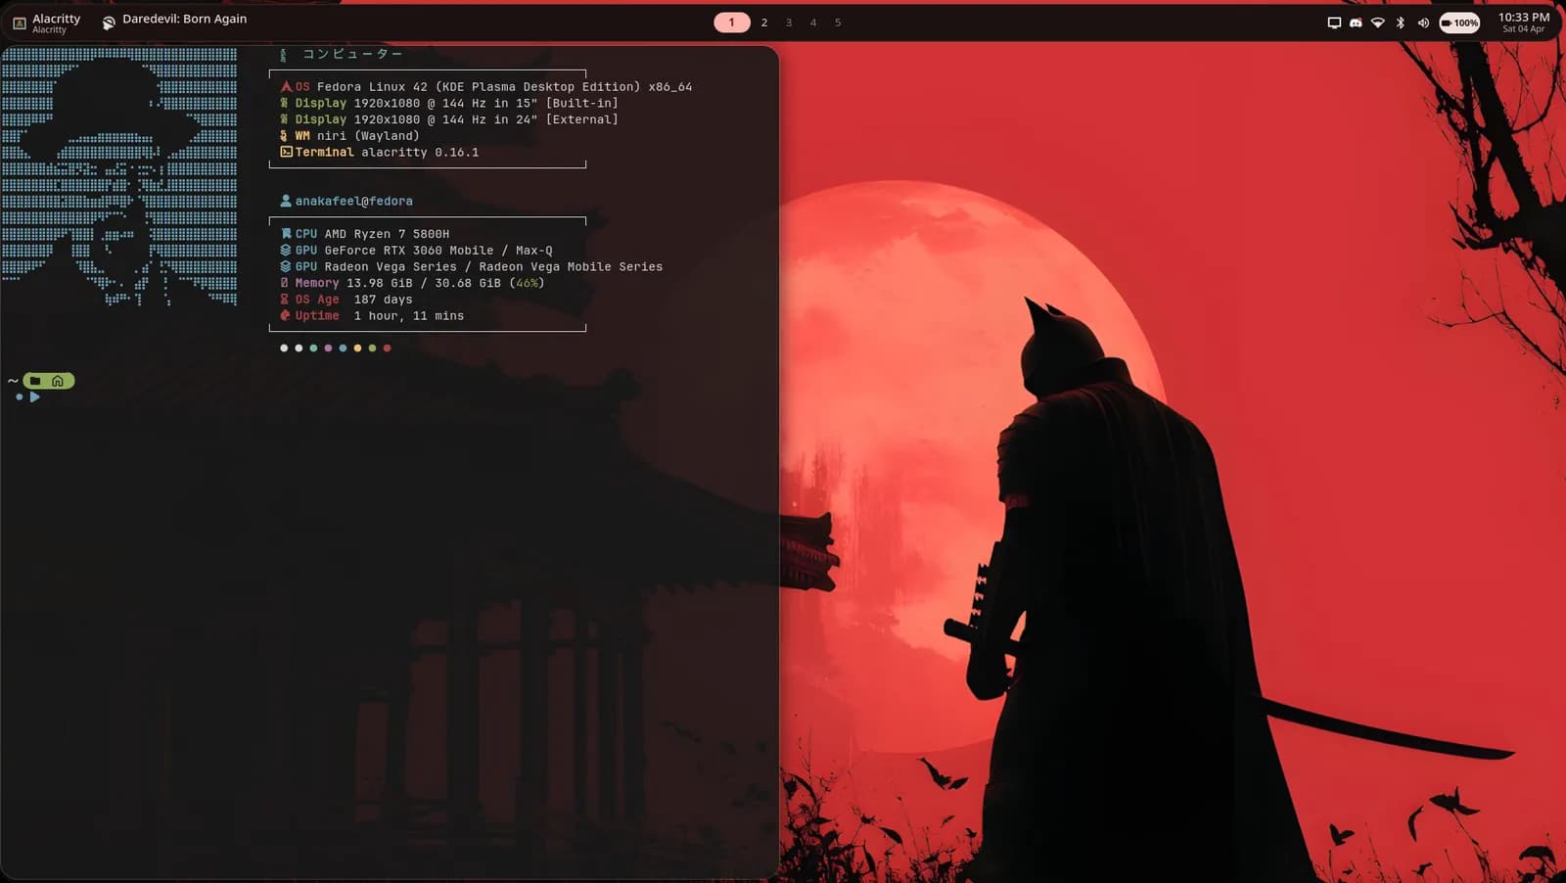1566x883 pixels.
Task: Click the user icon beside anakafeel@fedora
Action: tap(286, 201)
